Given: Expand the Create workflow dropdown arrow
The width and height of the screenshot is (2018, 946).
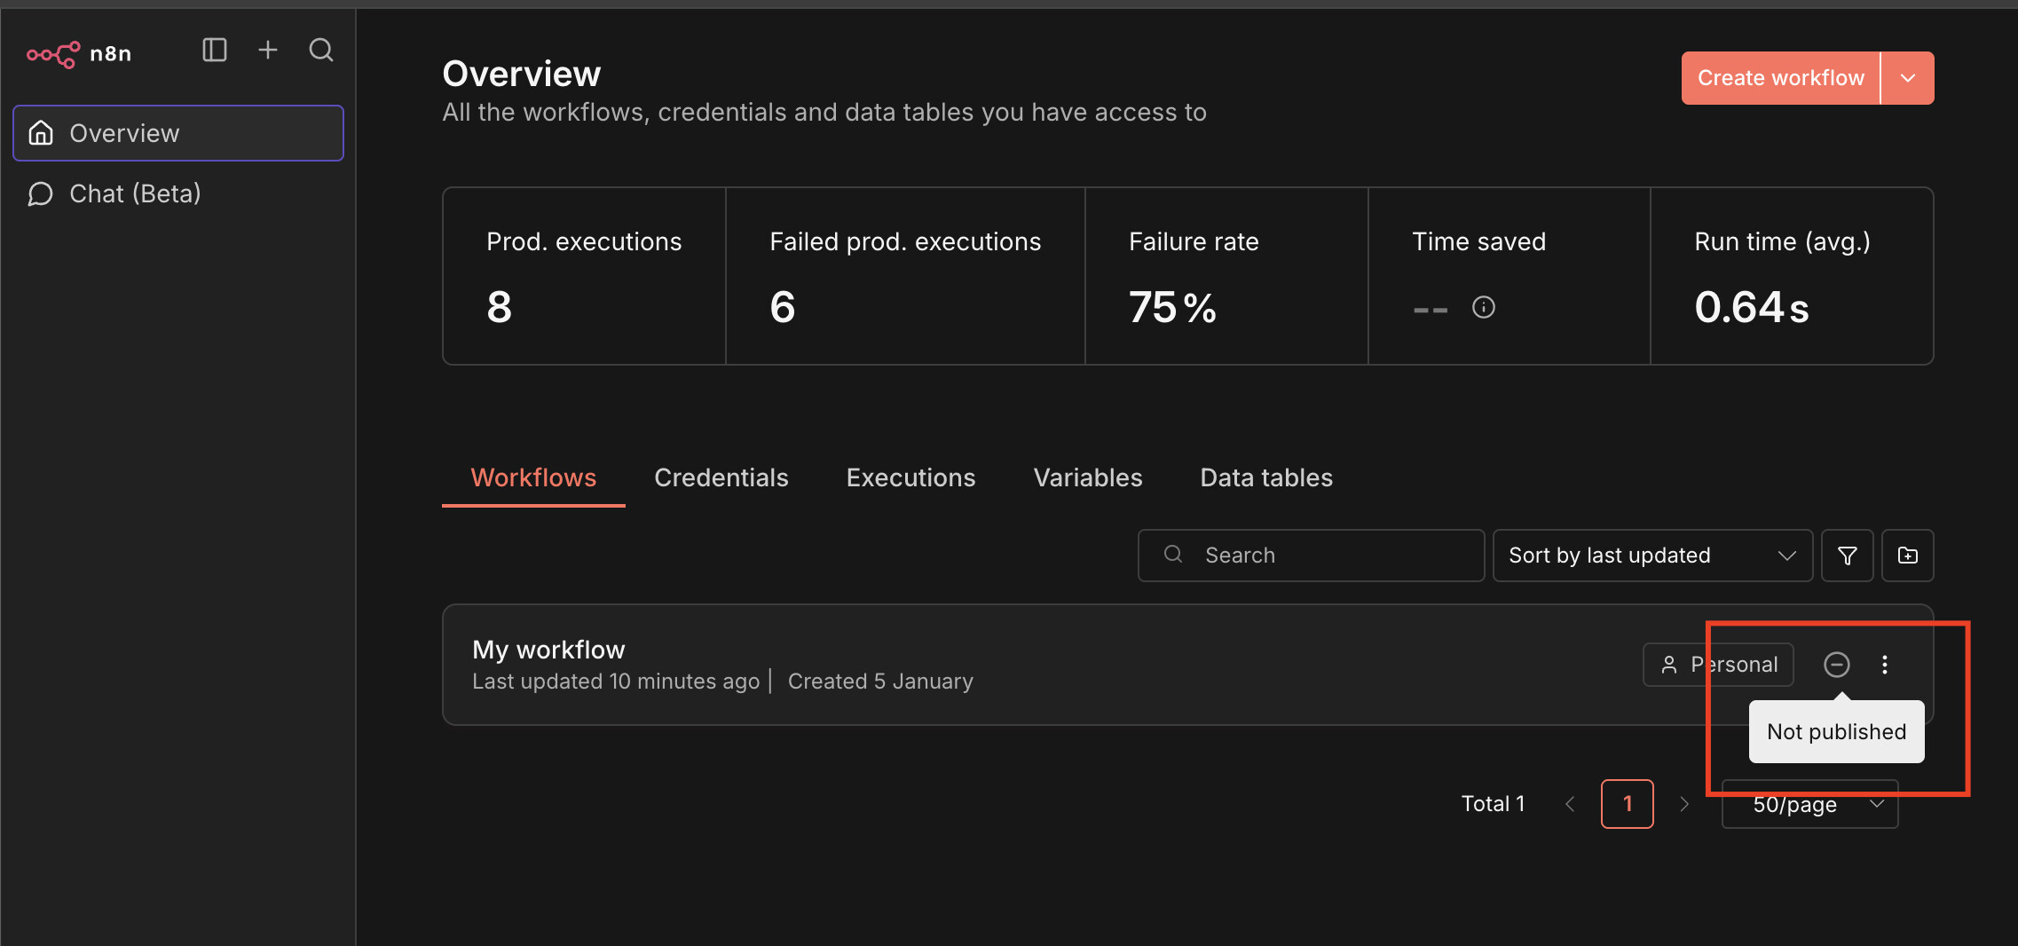Looking at the screenshot, I should (1907, 78).
